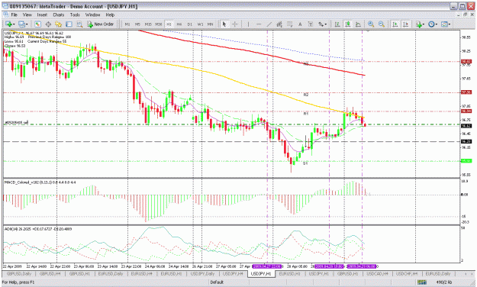Click the Periods clock icon
The image size is (477, 287).
point(431,24)
